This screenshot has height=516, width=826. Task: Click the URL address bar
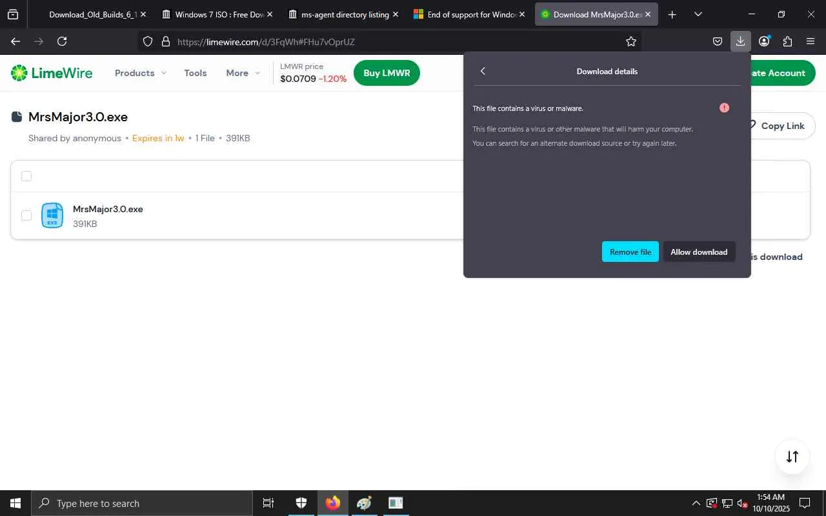coord(390,41)
